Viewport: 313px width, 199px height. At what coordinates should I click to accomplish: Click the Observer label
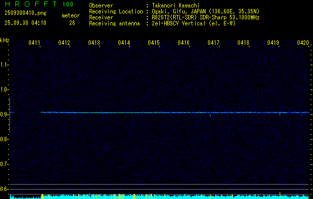[101, 5]
